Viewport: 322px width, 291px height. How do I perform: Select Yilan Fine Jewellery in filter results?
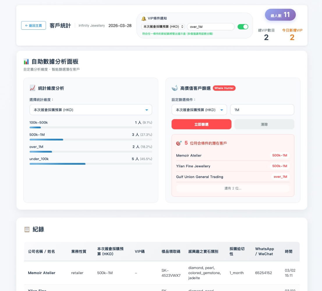193,166
